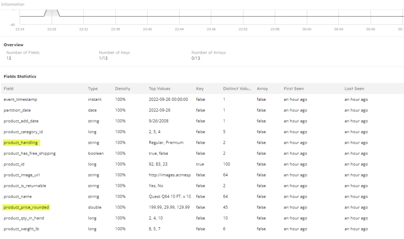Select the highlighted product_price_rounded field
The image size is (404, 239).
pyautogui.click(x=26, y=207)
